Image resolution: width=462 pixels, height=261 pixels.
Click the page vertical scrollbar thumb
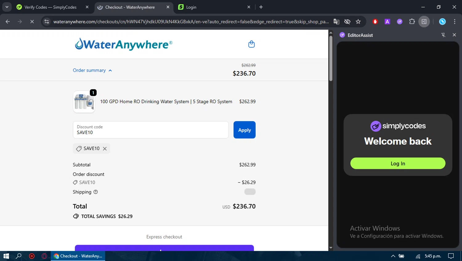click(331, 59)
